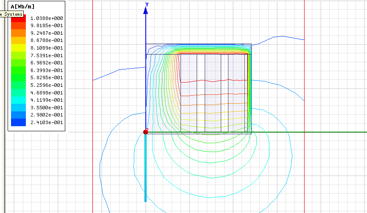The width and height of the screenshot is (367, 213).
Task: Click the orange-red swatch for 9.8185e-001
Action: (x=19, y=25)
